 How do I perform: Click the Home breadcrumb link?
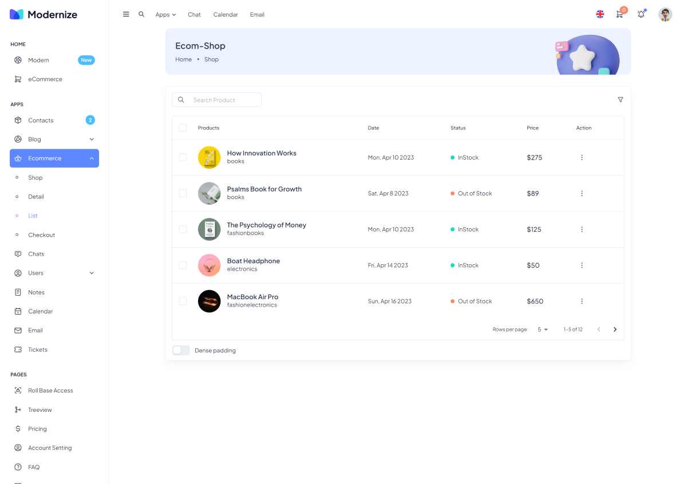coord(183,59)
